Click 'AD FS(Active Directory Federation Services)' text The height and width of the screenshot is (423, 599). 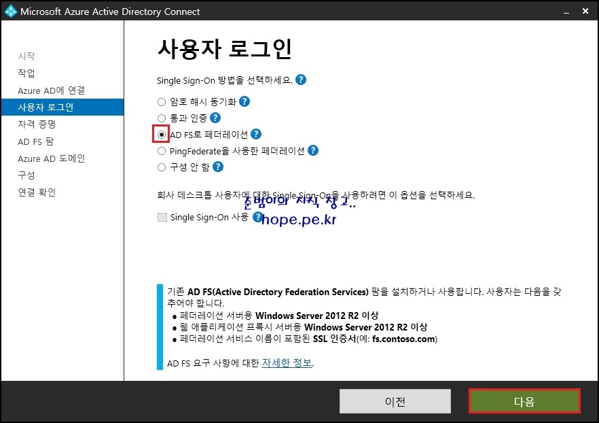278,292
